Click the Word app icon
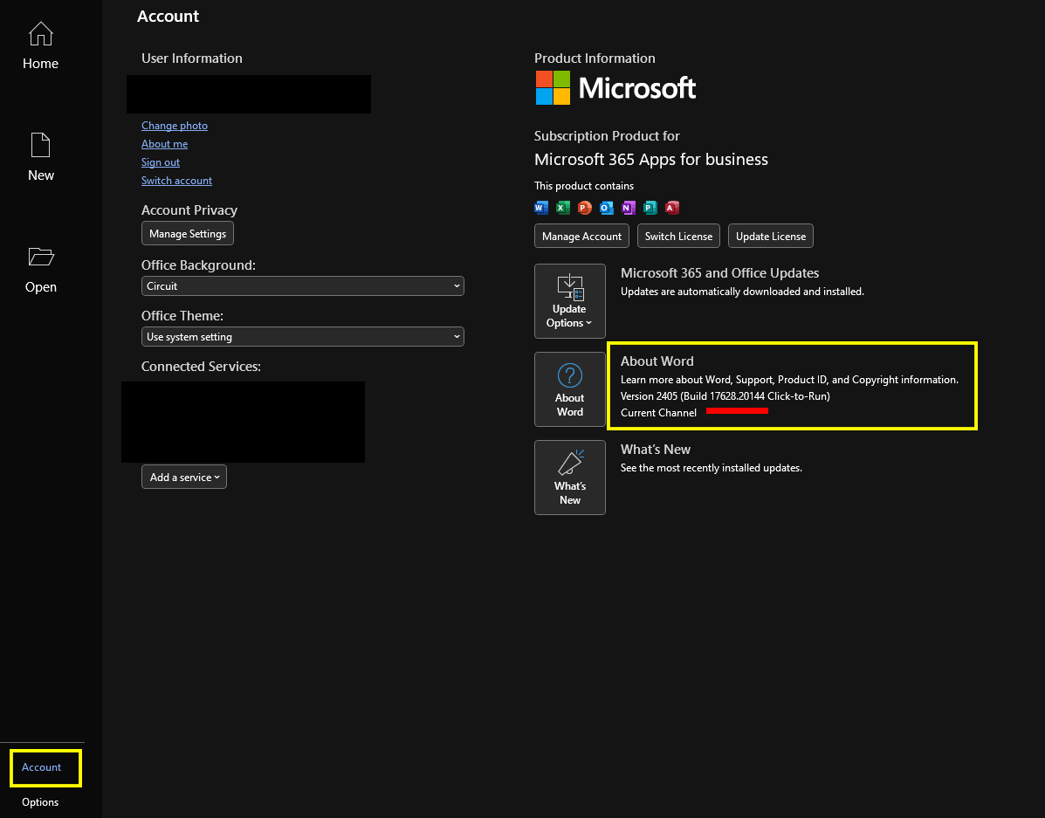 (x=541, y=207)
